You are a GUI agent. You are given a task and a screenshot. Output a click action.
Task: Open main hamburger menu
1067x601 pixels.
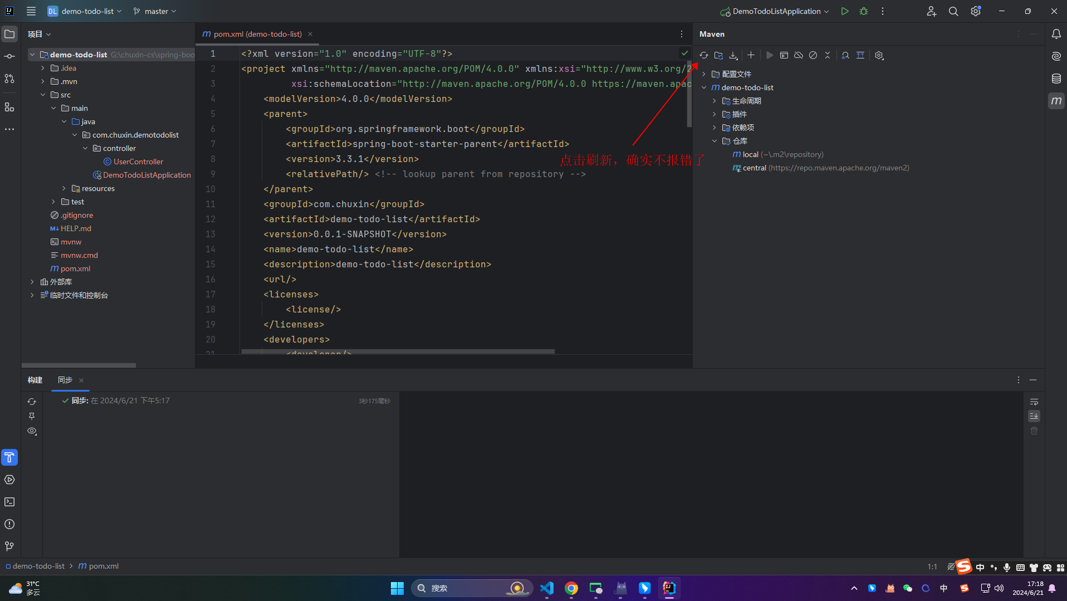[x=31, y=11]
